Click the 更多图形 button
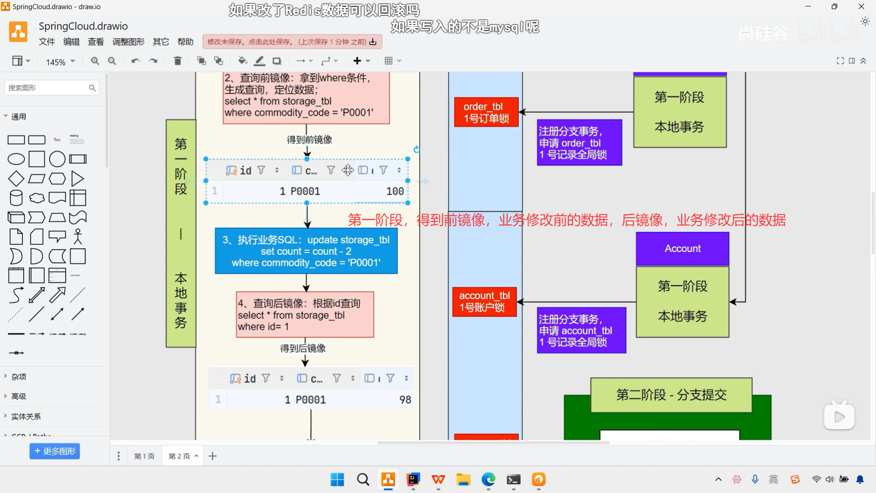 tap(55, 451)
